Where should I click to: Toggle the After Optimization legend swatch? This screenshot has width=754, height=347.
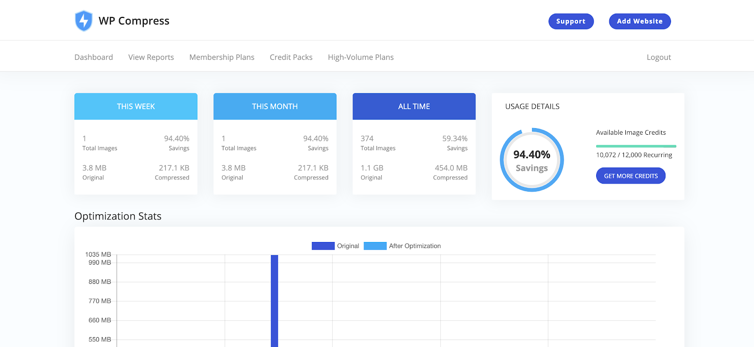pos(375,246)
